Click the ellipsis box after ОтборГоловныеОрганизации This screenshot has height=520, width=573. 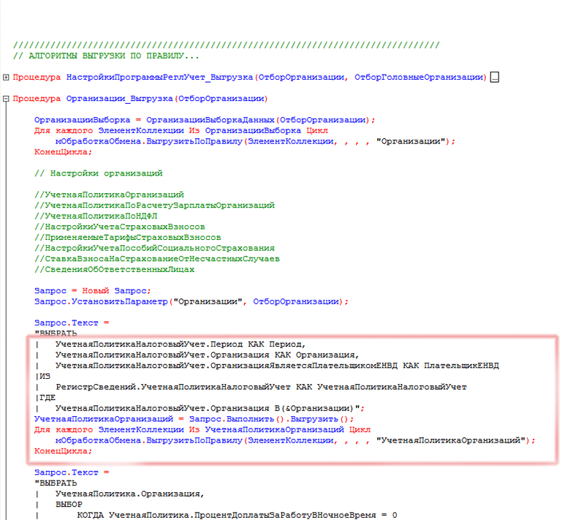(494, 77)
